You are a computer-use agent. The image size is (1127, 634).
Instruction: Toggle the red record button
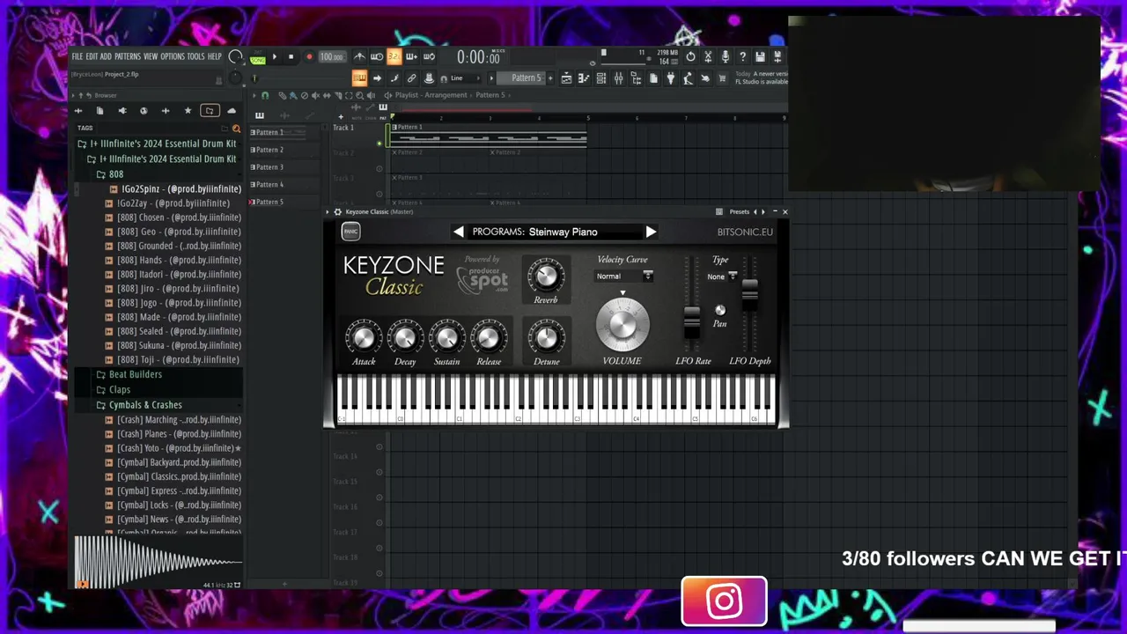tap(309, 56)
